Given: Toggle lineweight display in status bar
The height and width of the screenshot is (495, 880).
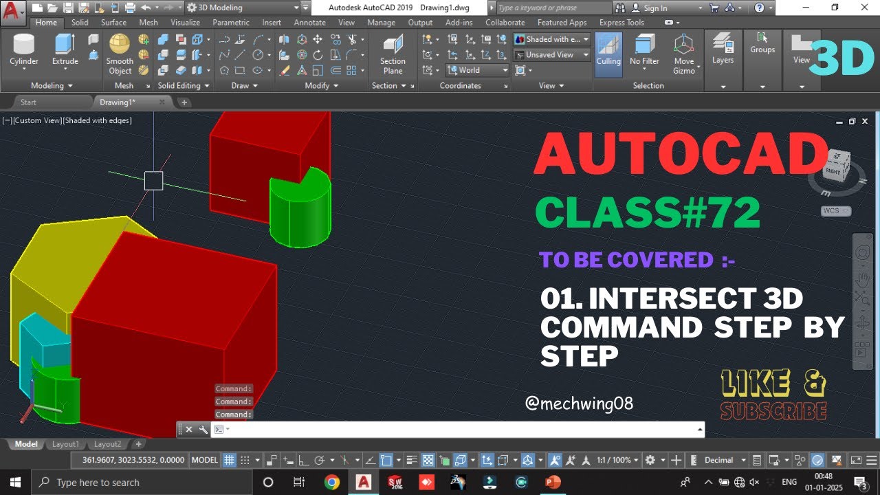Looking at the screenshot, I should tap(412, 460).
